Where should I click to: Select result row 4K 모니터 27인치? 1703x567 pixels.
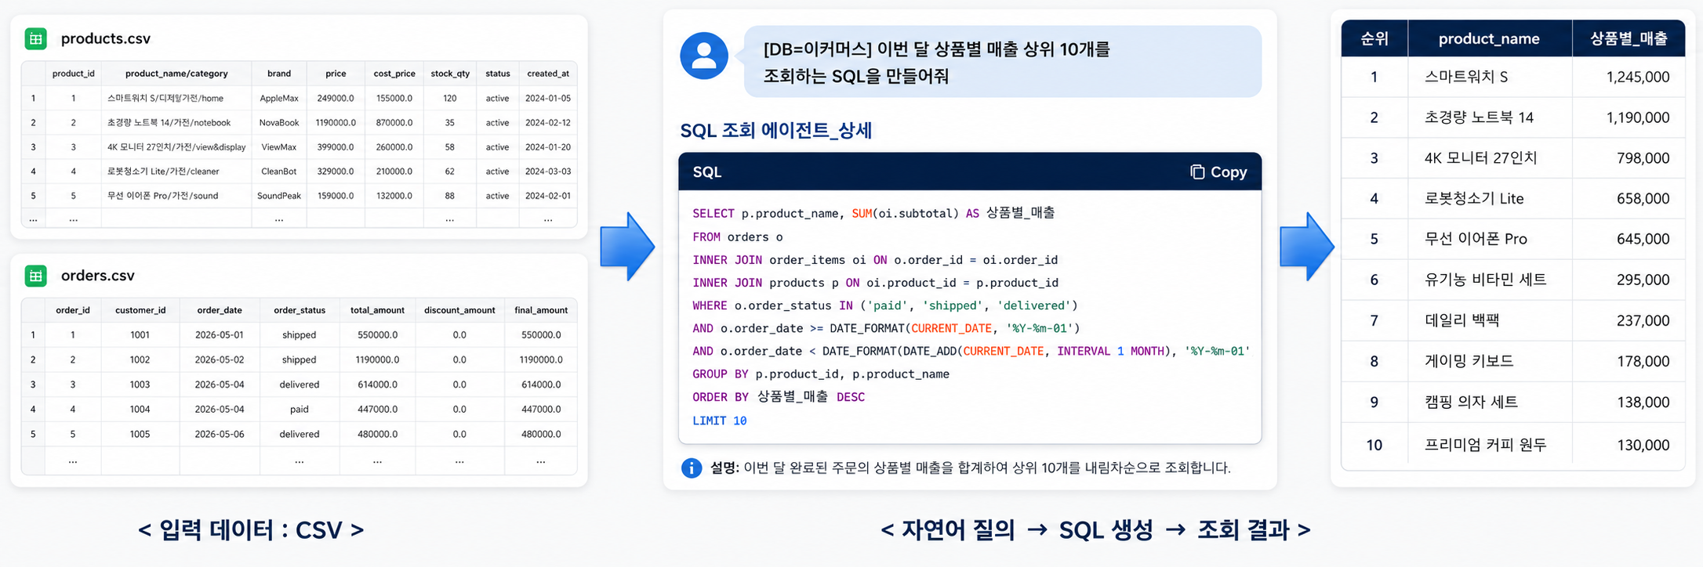click(1513, 158)
